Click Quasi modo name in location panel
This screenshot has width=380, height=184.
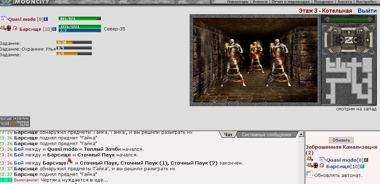pyautogui.click(x=342, y=160)
